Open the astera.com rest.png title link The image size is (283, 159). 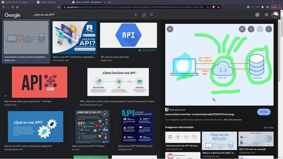pos(199,114)
